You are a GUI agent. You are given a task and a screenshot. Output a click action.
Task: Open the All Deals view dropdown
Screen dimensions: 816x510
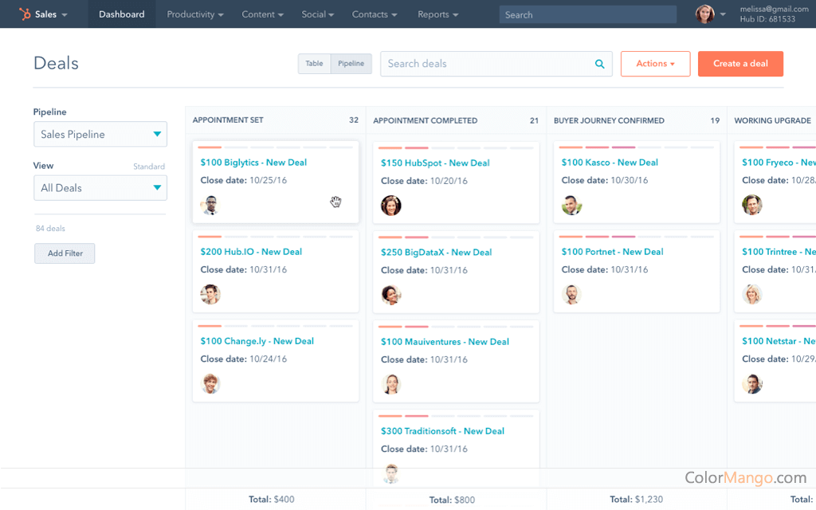tap(100, 188)
